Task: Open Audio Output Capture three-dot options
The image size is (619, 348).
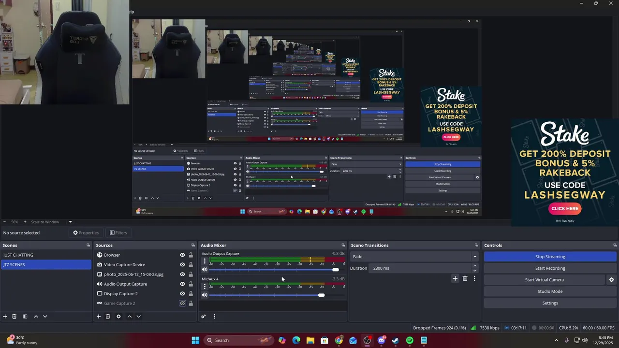Action: point(205,261)
